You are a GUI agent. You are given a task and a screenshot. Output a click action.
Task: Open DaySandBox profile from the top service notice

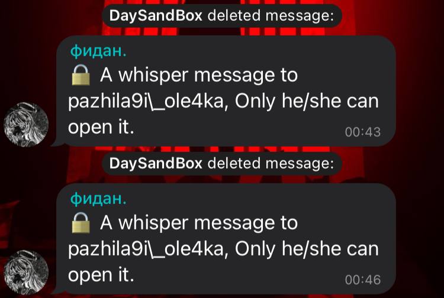click(x=156, y=16)
